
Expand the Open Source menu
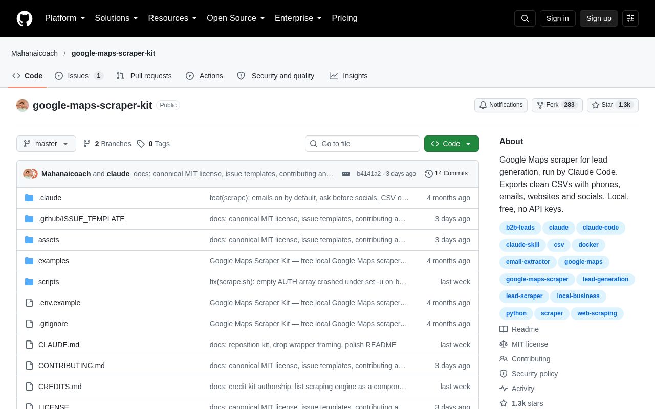236,18
